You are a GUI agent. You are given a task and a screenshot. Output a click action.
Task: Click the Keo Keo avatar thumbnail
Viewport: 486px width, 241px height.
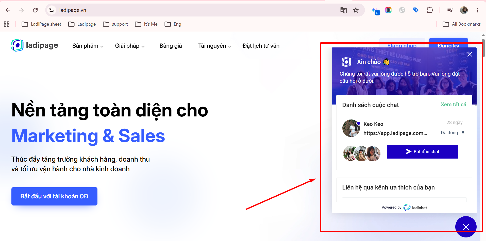tap(351, 128)
